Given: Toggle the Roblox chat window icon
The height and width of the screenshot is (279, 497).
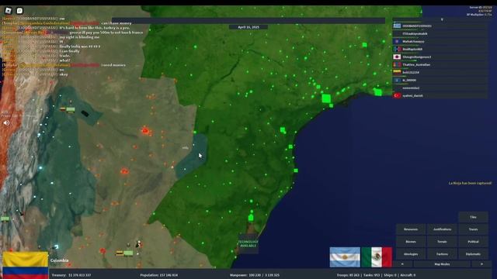Looking at the screenshot, I should click(x=19, y=10).
